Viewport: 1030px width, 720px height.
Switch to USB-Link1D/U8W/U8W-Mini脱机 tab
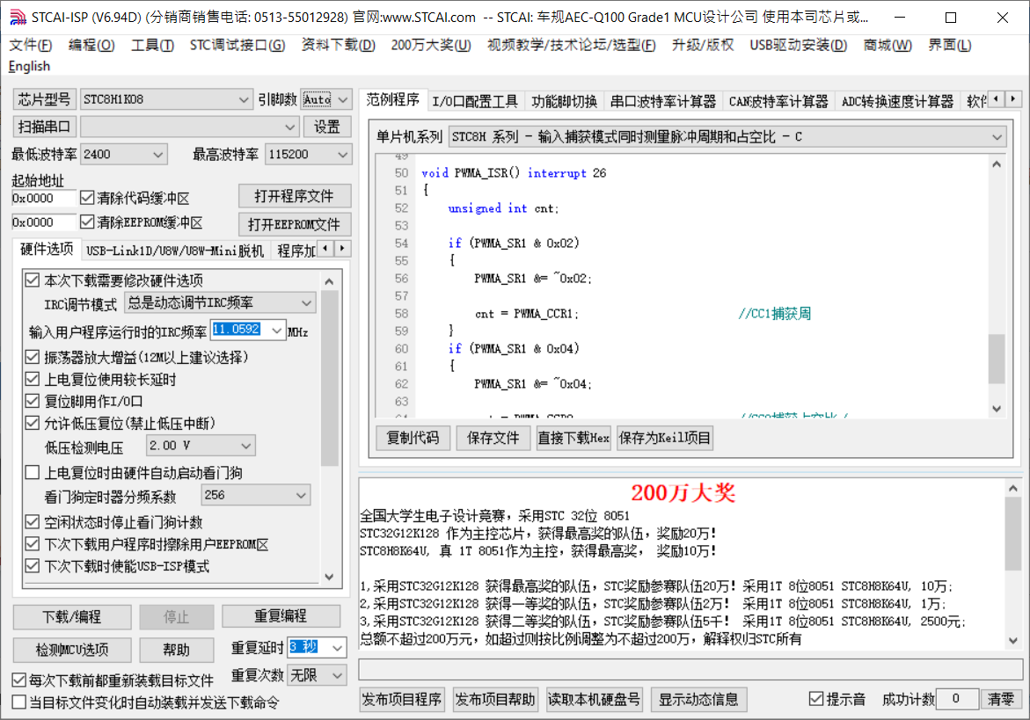(175, 251)
